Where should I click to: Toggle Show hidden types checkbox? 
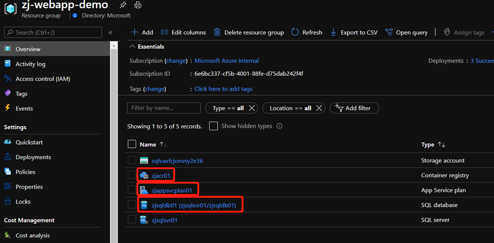click(x=214, y=126)
